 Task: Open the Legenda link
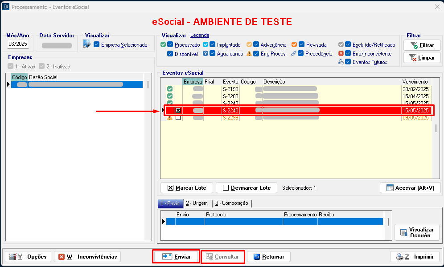click(200, 35)
